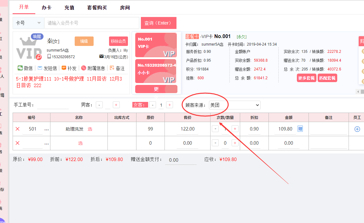Click the 女客 red label
Viewport: 364px width, 223px height.
(x=140, y=105)
